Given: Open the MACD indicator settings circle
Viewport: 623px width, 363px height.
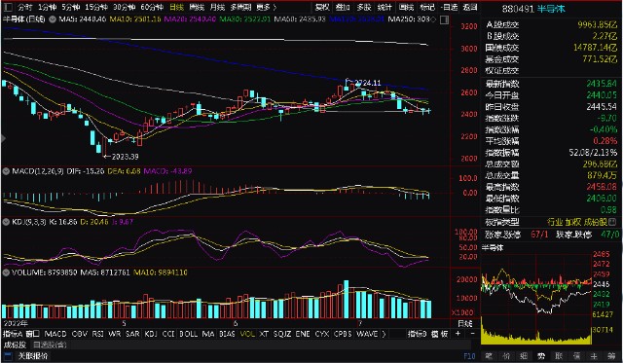Looking at the screenshot, I should tap(6, 171).
